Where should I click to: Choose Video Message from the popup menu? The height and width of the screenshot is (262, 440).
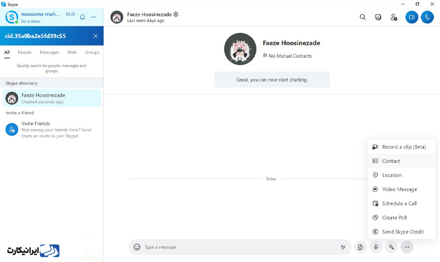[x=402, y=189]
